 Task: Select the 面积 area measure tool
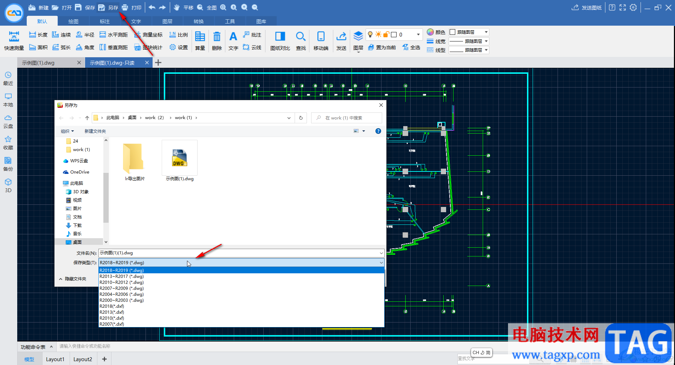pyautogui.click(x=38, y=47)
